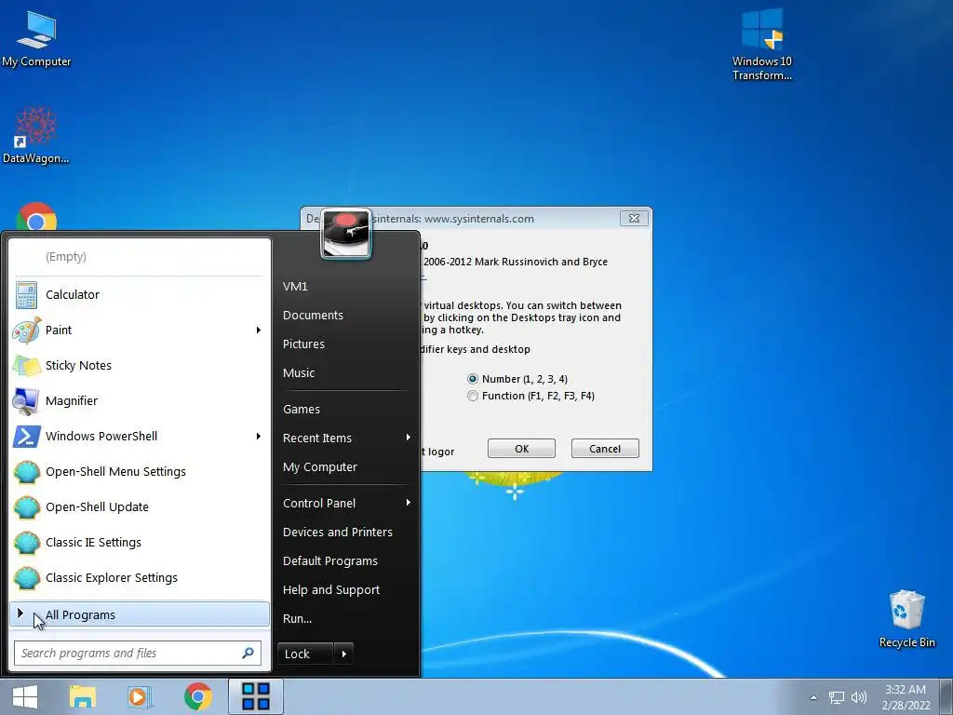Open Games from Start menu
Image resolution: width=953 pixels, height=715 pixels.
click(301, 410)
